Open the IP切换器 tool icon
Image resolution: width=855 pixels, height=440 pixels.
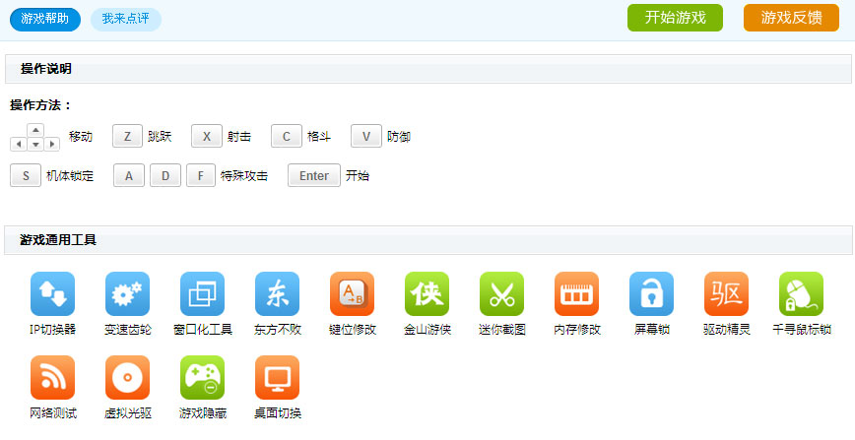tap(52, 294)
